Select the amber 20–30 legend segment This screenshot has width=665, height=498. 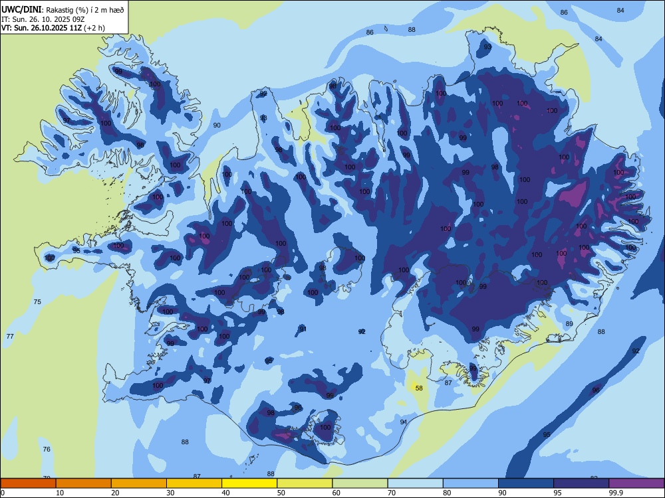pos(139,483)
